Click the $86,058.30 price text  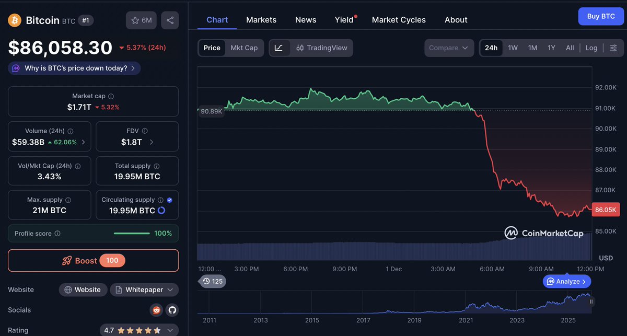tap(60, 48)
